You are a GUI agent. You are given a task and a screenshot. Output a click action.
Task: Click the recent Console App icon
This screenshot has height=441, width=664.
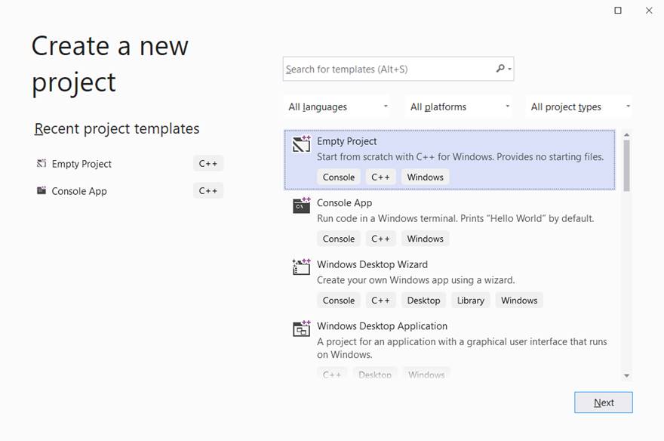41,191
